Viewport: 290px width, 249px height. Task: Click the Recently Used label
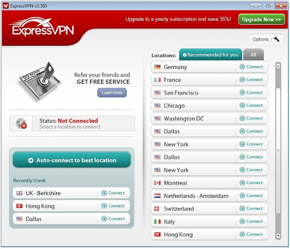tap(29, 181)
